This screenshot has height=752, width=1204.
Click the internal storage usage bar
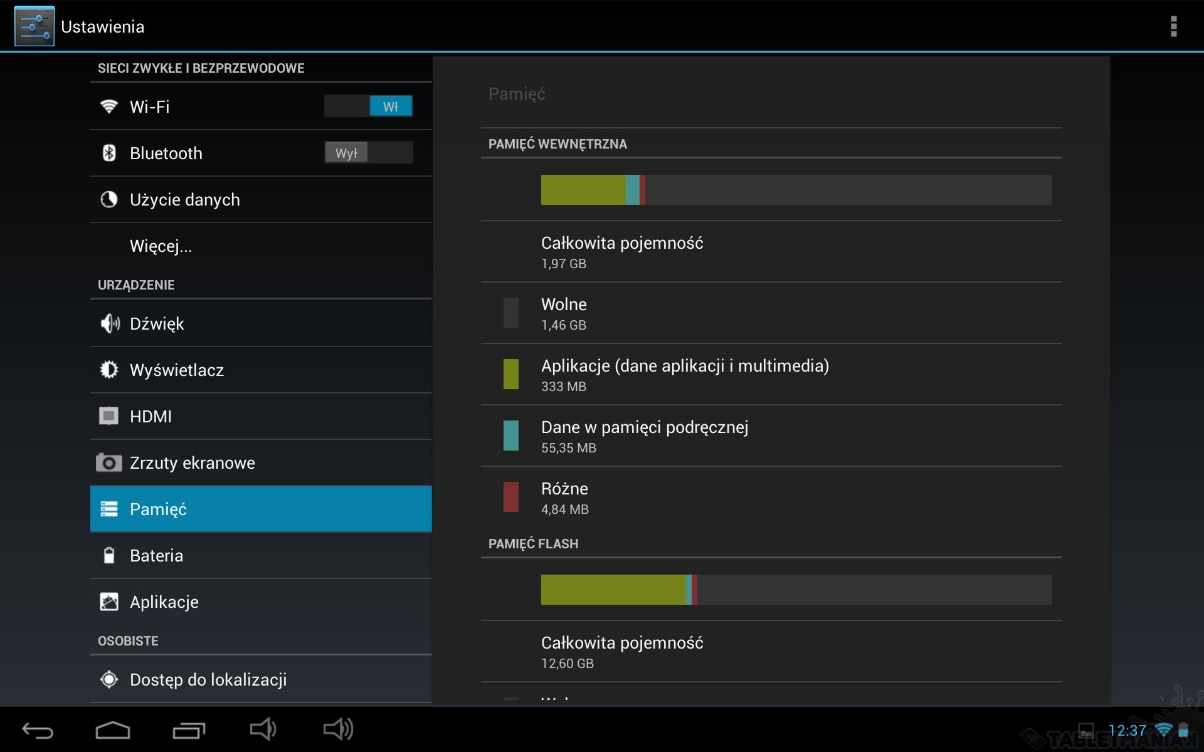[796, 190]
